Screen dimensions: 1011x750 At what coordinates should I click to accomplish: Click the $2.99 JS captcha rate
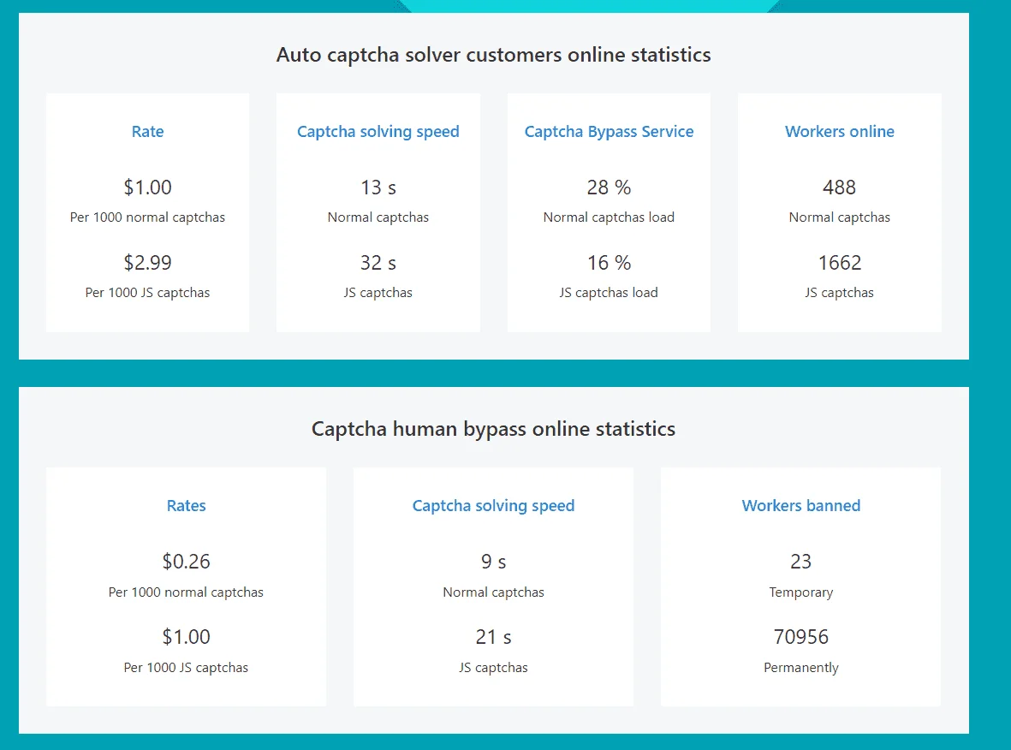pyautogui.click(x=147, y=263)
